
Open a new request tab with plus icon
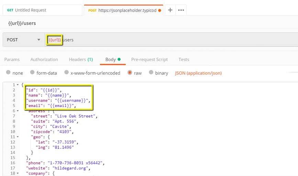(170, 10)
